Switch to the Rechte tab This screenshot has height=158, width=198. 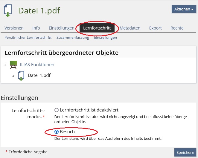177,28
